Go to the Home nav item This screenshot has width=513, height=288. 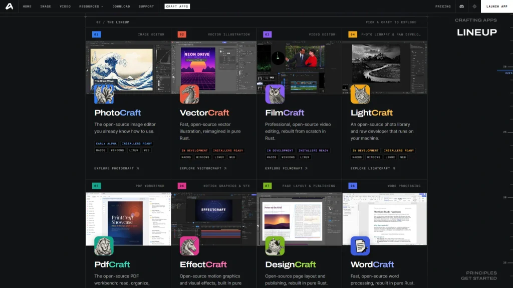tap(27, 6)
